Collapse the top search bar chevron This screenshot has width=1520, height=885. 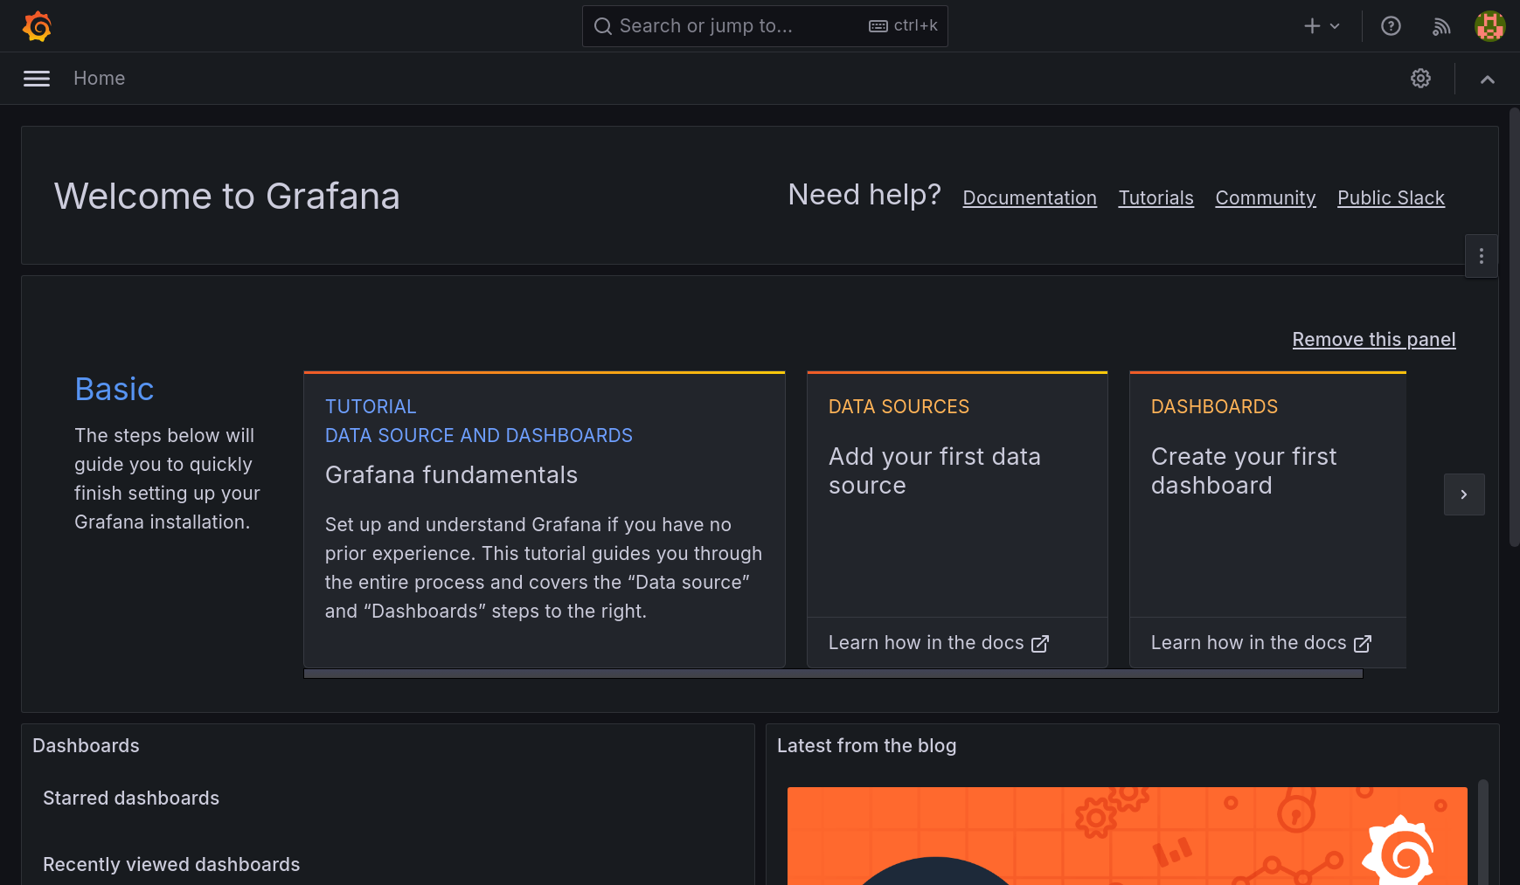pos(1488,80)
